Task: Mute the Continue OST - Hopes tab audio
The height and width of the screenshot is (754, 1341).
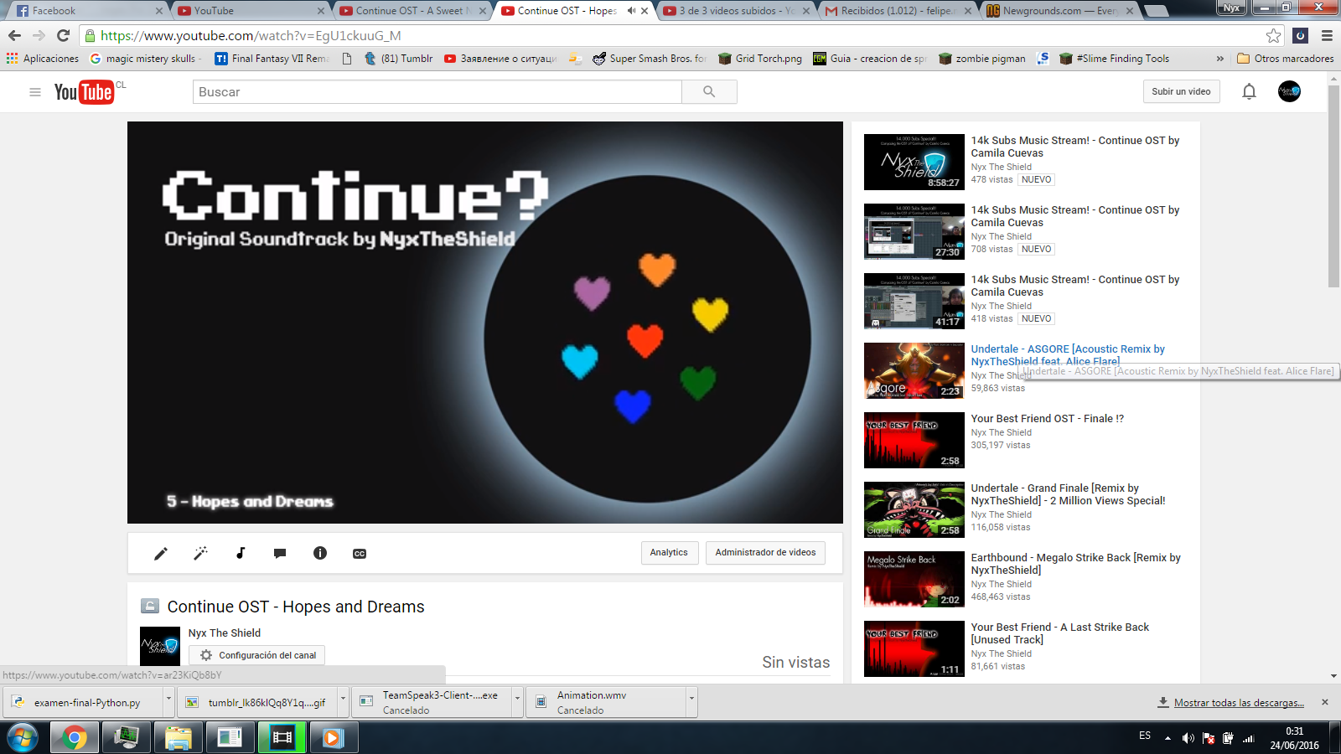Action: click(631, 11)
